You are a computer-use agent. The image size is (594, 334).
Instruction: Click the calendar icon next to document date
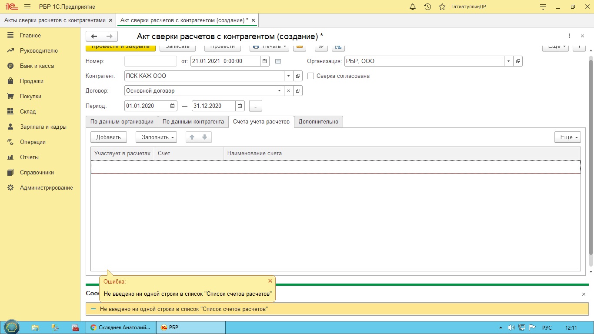point(265,61)
